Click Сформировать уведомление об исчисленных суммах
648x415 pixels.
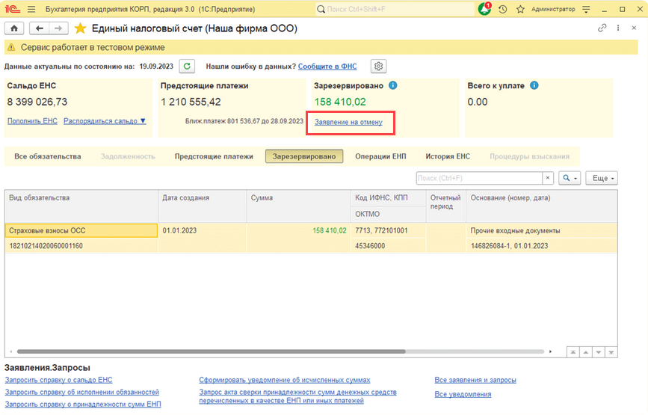click(x=285, y=380)
